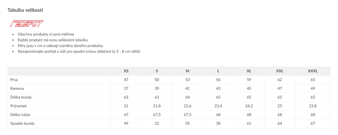Screen dimensions: 338x135
Task: Click the XL size column header
Action: coord(249,71)
